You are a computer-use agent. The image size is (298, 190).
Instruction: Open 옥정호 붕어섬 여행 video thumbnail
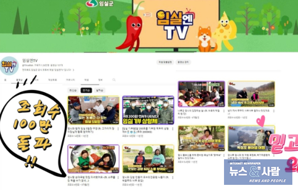pos(251,138)
